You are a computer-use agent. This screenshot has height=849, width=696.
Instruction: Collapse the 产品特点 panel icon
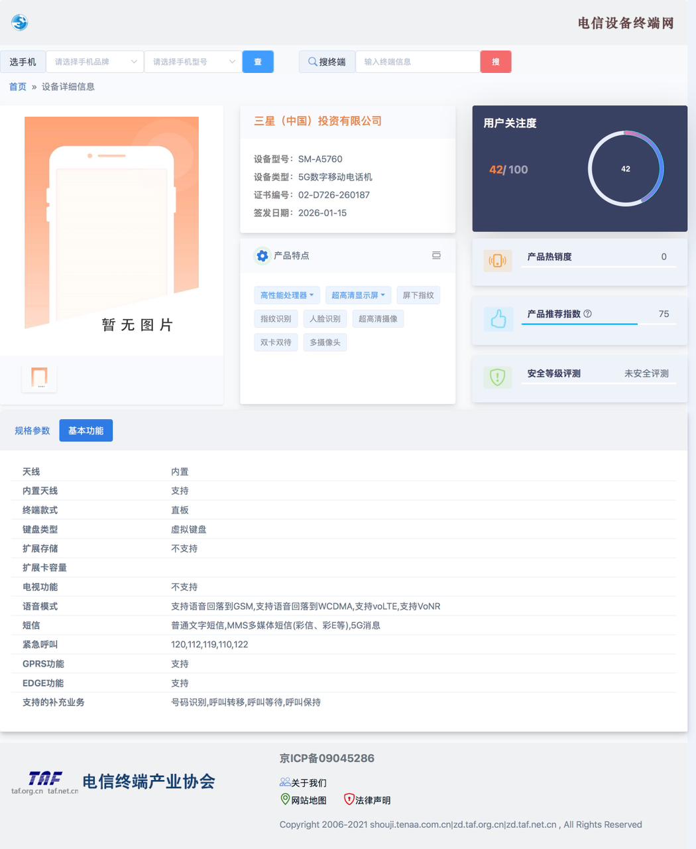click(x=436, y=255)
